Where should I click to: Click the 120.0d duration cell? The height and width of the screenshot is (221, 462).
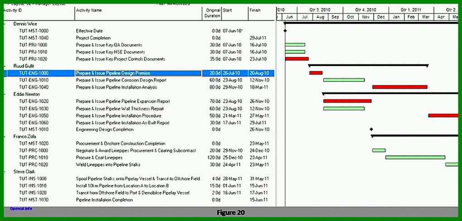click(x=214, y=158)
